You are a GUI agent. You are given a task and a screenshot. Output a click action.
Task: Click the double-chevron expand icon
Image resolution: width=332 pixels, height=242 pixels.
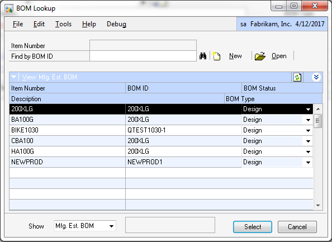click(316, 77)
